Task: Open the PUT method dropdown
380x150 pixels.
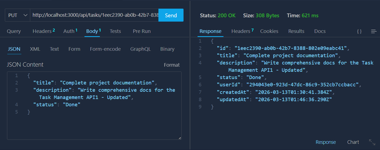Action: 18,15
